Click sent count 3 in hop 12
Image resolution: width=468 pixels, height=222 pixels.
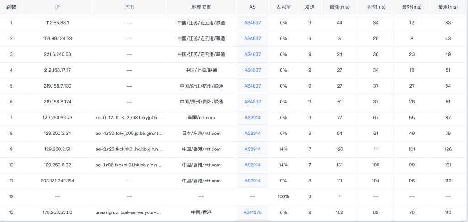click(x=310, y=196)
